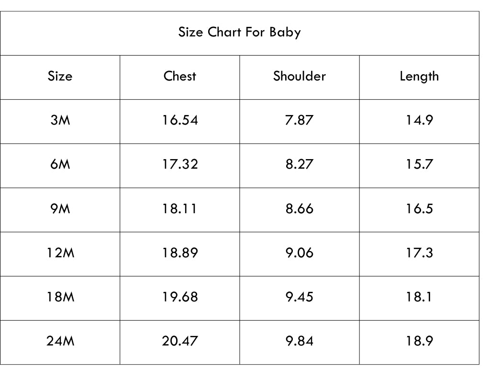Screen dimensions: 490x368
Task: Select length value 18.9
Action: tap(419, 341)
